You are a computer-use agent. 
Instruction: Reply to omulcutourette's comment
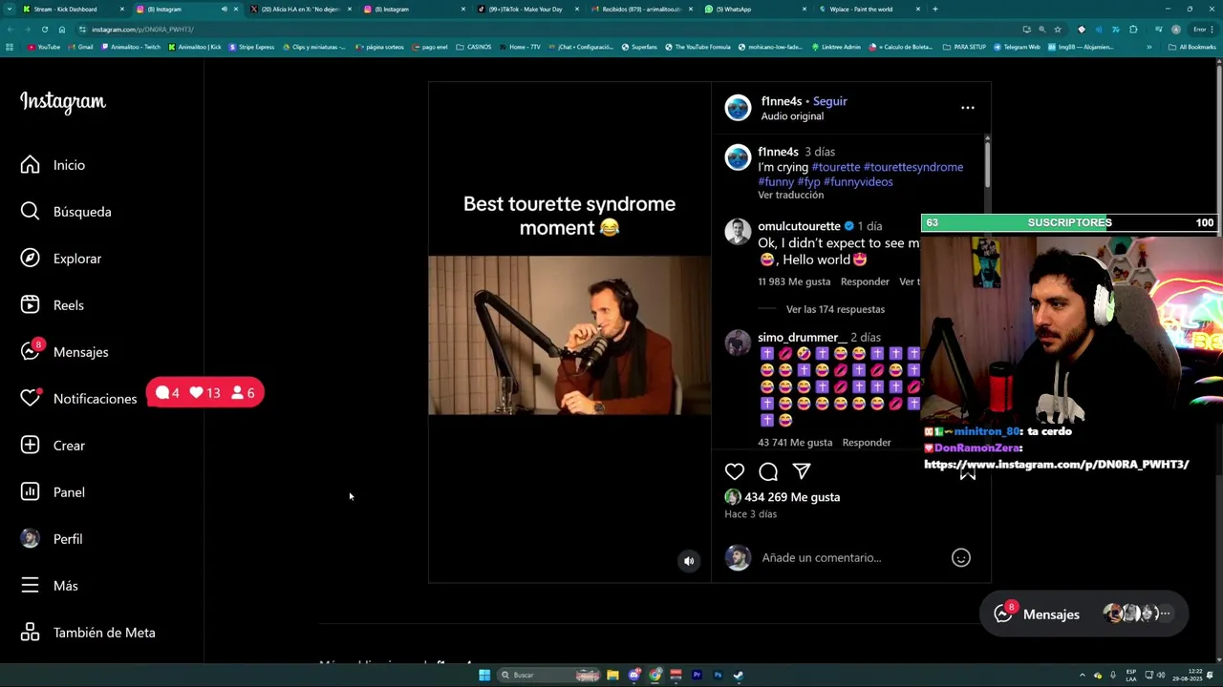865,281
